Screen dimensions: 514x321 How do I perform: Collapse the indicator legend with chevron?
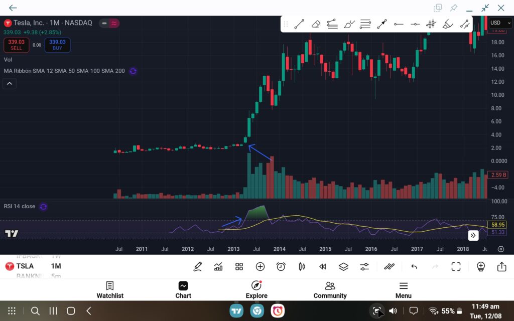point(10,84)
